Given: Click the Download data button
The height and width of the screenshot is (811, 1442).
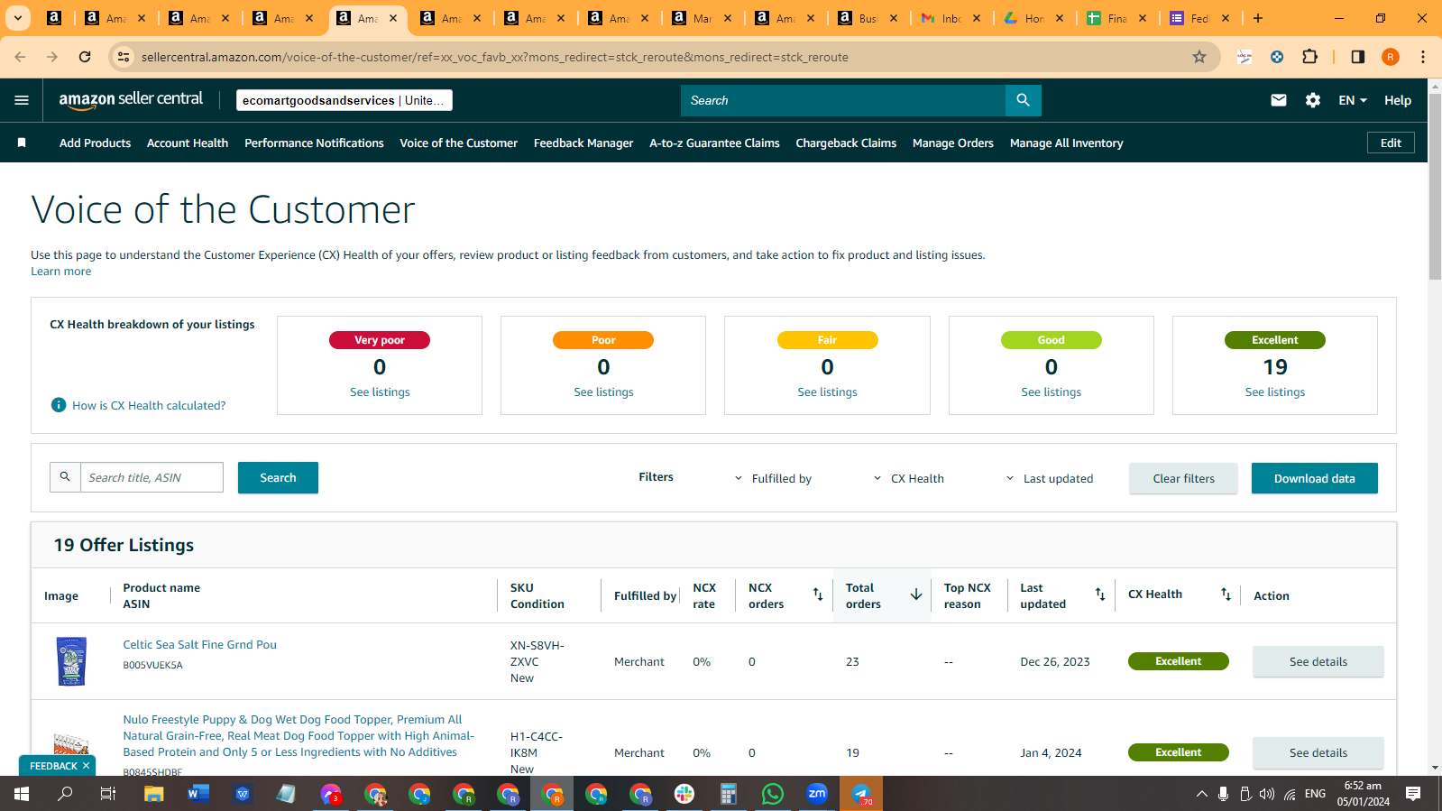Looking at the screenshot, I should click(1314, 478).
